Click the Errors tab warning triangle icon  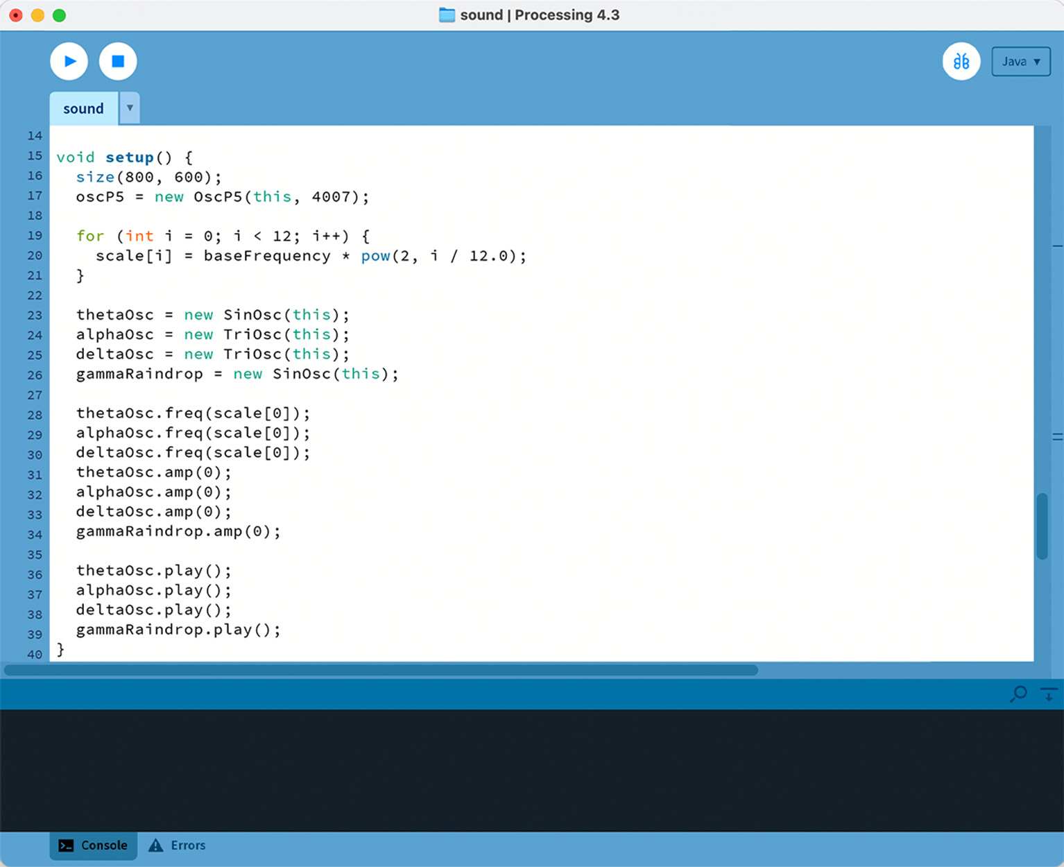click(156, 845)
